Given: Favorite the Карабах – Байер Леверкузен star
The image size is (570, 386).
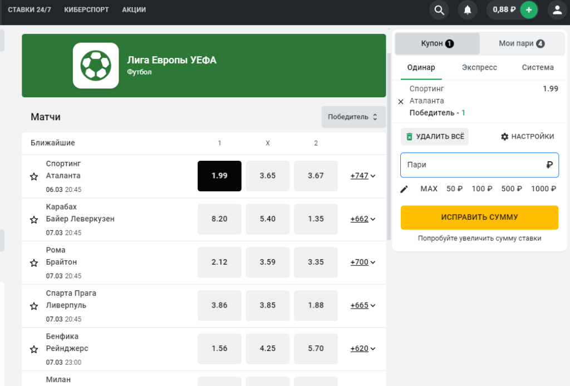Looking at the screenshot, I should click(34, 220).
